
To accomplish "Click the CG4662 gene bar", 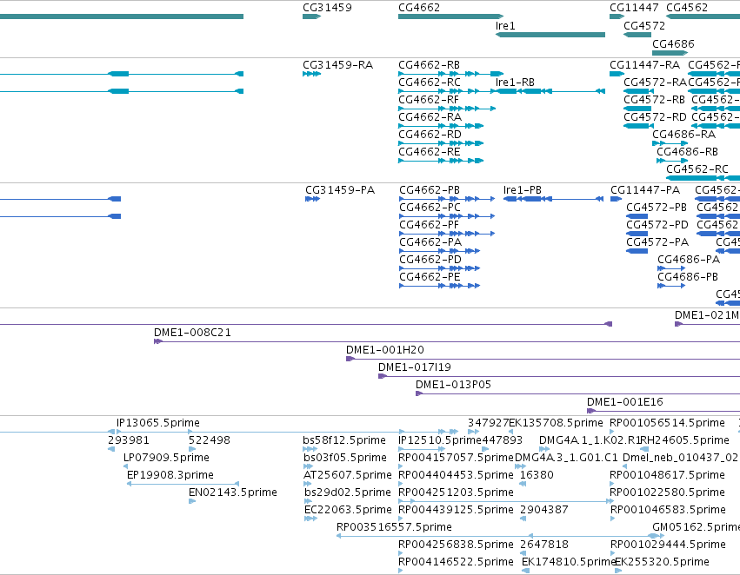I will [x=450, y=17].
